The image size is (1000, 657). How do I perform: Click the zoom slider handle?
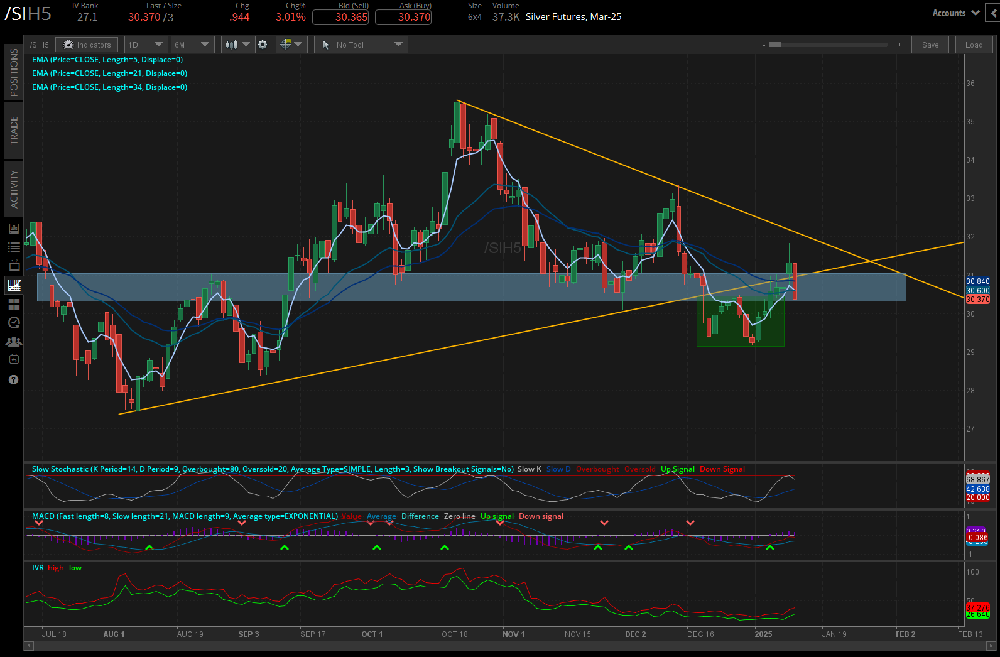[775, 45]
